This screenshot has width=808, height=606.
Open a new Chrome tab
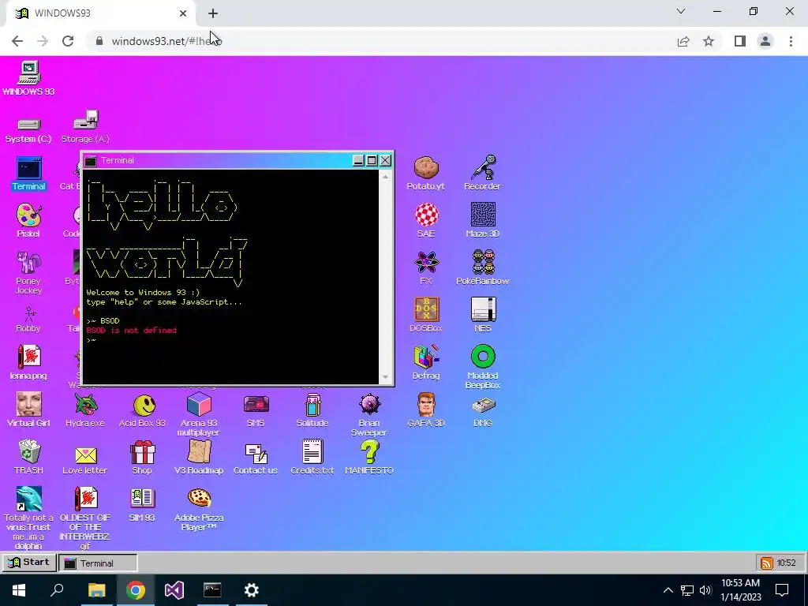[213, 13]
